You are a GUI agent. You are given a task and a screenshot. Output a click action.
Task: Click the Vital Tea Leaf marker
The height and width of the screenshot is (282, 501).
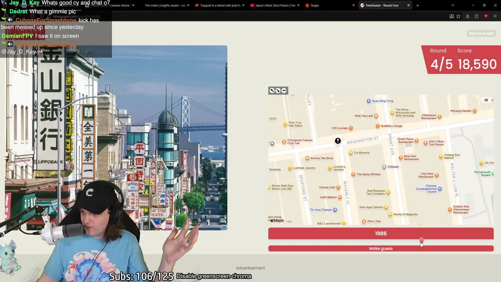pyautogui.click(x=376, y=116)
